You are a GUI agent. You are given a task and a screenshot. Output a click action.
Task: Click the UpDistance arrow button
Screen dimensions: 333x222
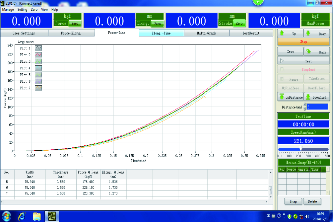click(x=290, y=97)
